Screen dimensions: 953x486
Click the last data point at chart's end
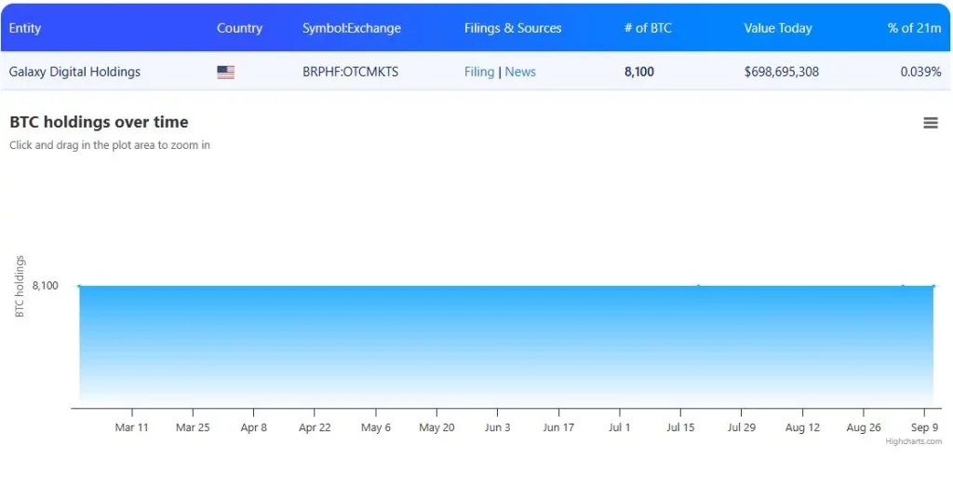pyautogui.click(x=933, y=286)
